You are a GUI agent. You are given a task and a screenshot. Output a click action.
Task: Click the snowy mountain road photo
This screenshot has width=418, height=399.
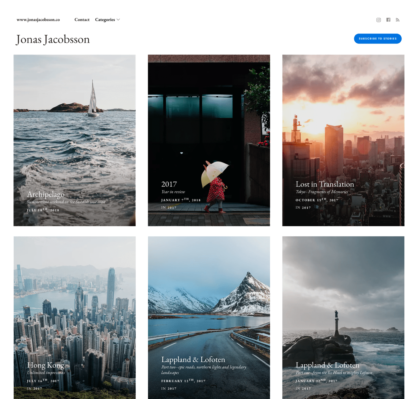[209, 298]
